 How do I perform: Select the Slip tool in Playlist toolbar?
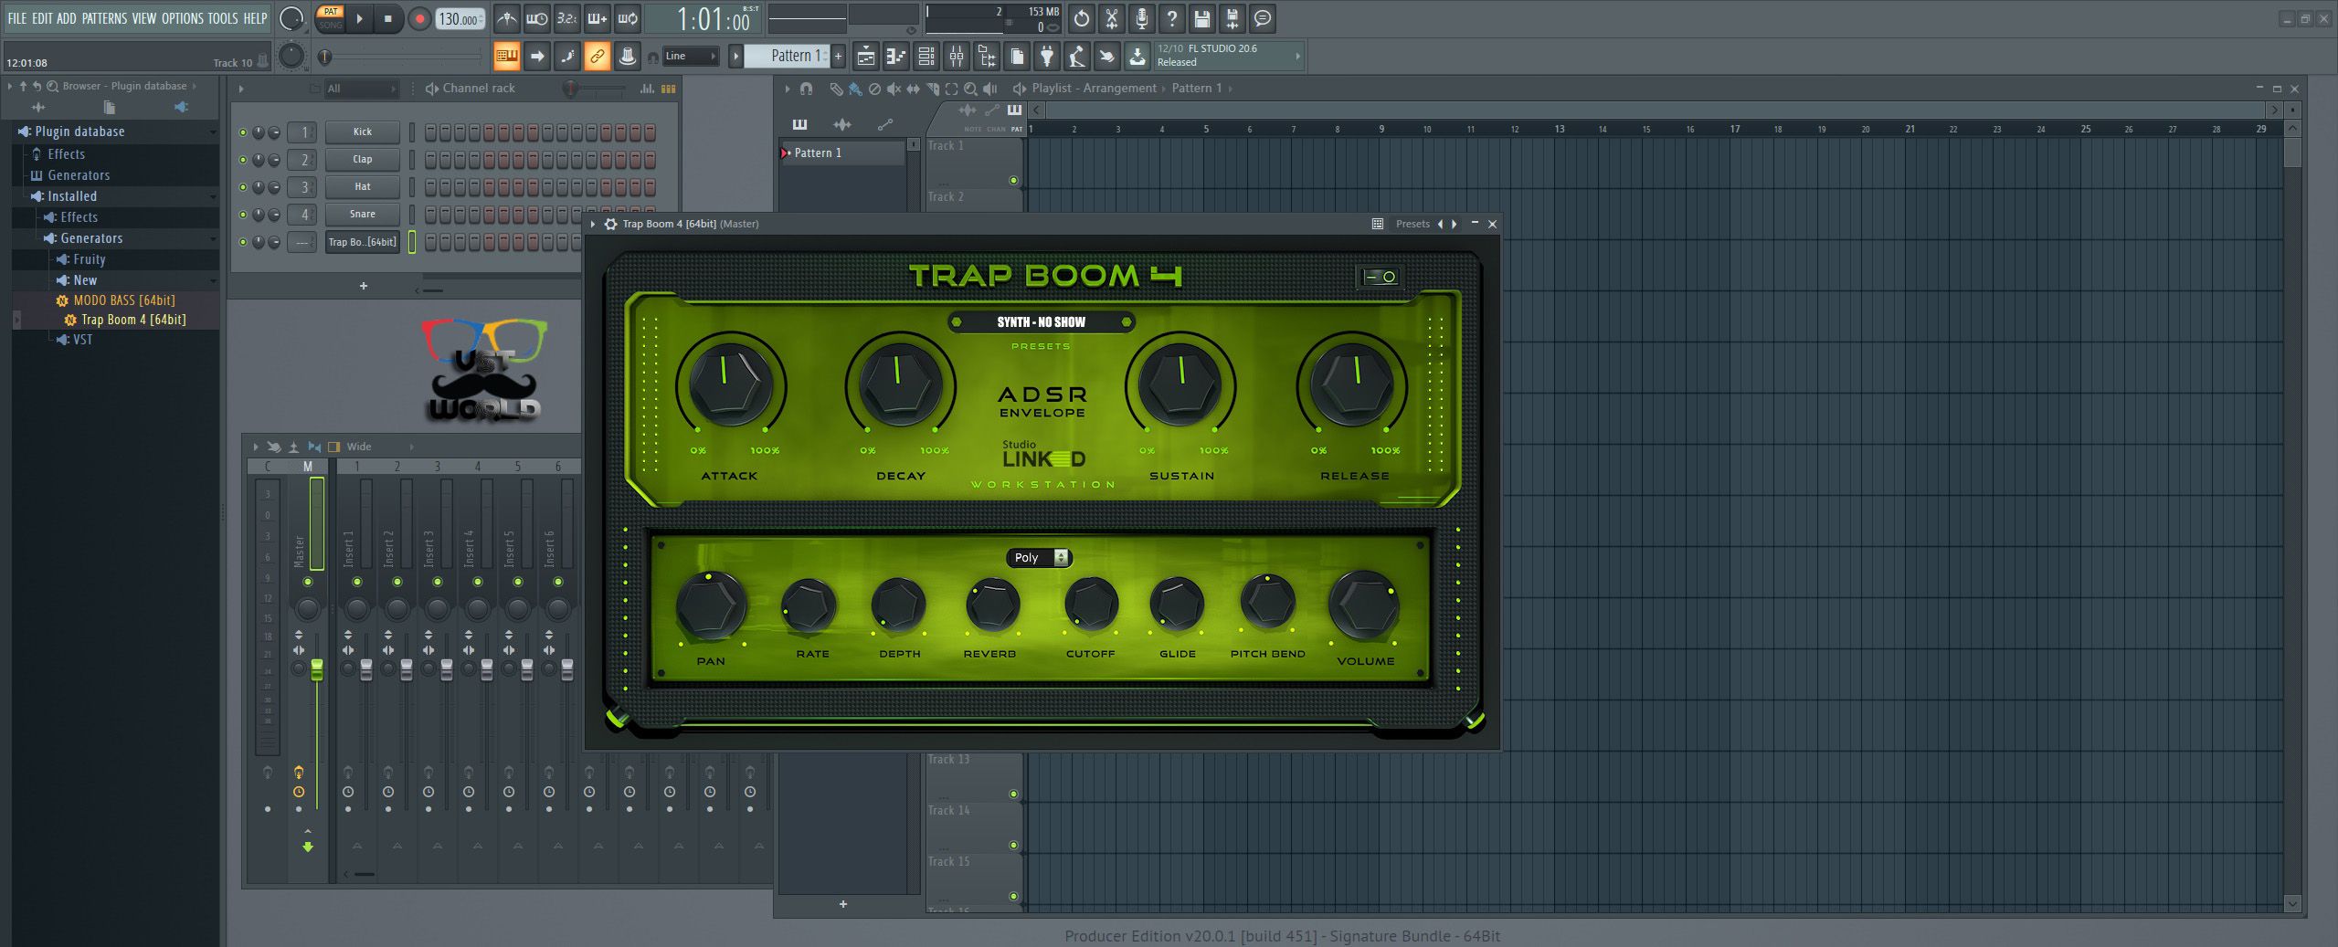tap(912, 89)
